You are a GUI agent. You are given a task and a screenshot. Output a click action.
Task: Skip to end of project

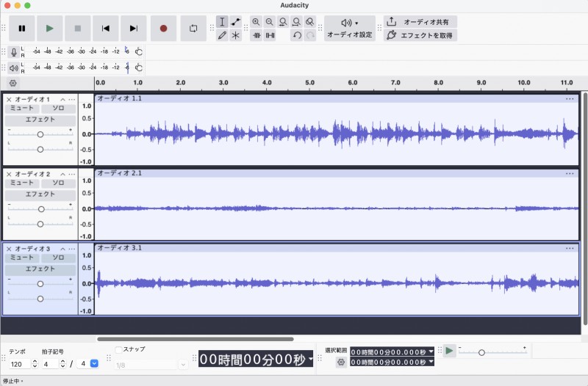[134, 29]
